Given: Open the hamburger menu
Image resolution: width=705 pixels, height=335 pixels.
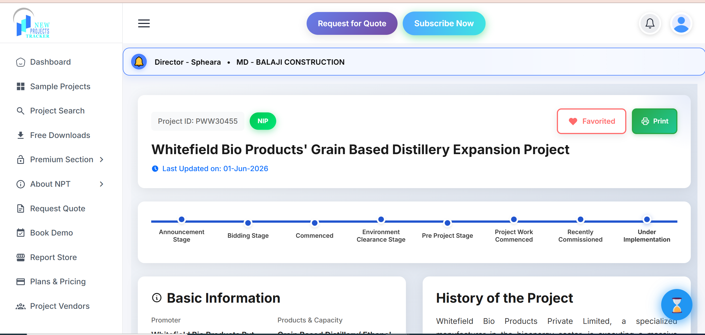Looking at the screenshot, I should [144, 23].
